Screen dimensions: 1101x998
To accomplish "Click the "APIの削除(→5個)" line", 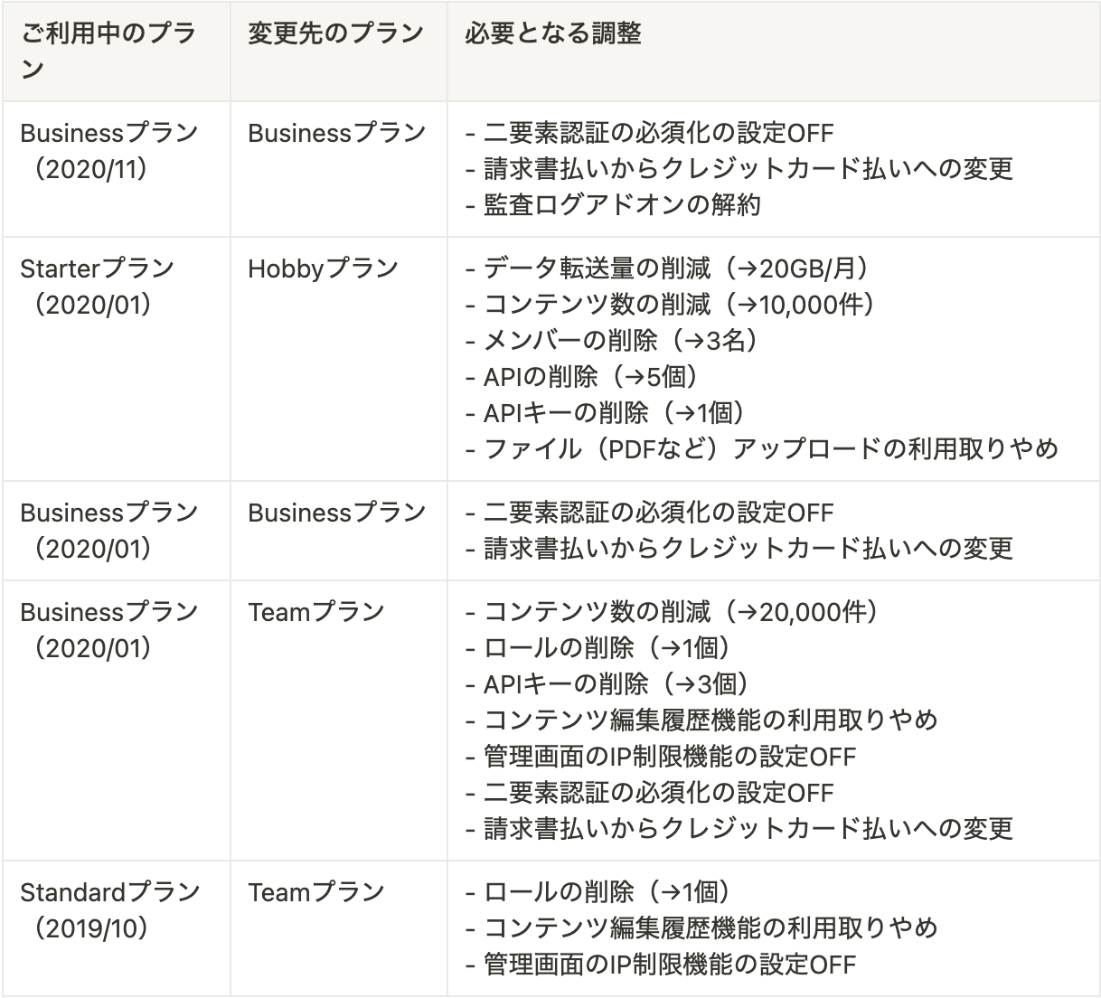I will (581, 377).
